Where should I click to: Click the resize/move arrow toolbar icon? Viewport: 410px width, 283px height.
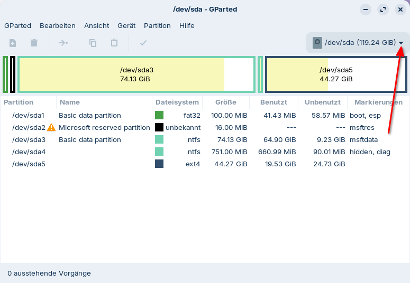pyautogui.click(x=63, y=43)
